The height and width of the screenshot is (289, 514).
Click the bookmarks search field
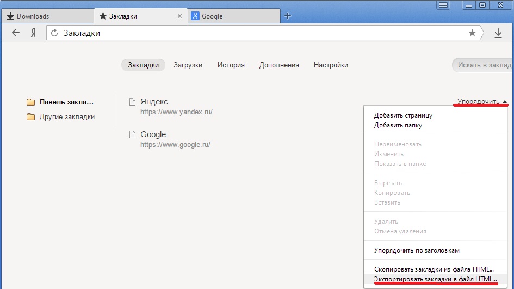click(x=484, y=65)
